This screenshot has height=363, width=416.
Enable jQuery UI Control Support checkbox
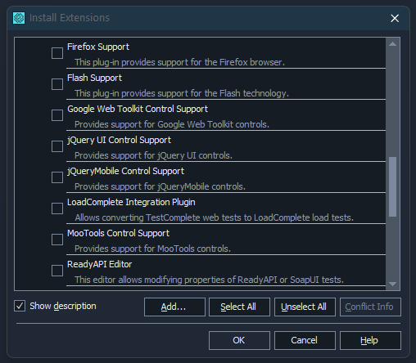[x=57, y=146]
